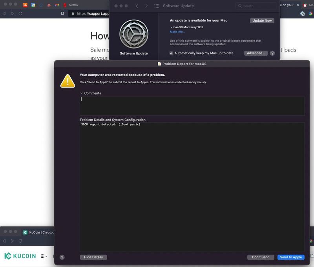Click Hide Details button
314x267 pixels.
coord(93,257)
